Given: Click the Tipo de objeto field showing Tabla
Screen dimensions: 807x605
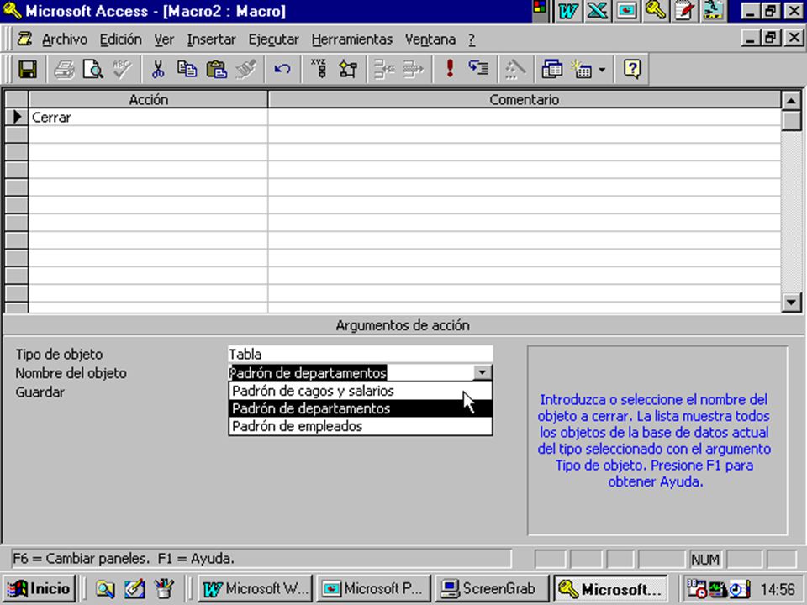Looking at the screenshot, I should [361, 354].
